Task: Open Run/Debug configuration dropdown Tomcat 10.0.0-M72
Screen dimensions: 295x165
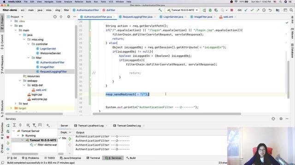Action: pos(183,10)
